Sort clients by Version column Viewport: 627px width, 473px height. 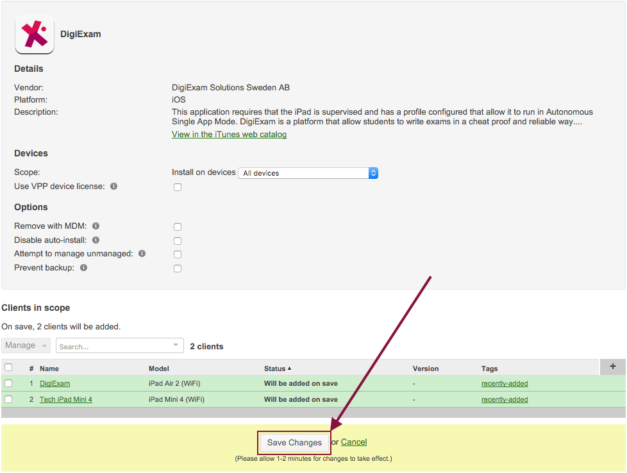click(x=426, y=369)
